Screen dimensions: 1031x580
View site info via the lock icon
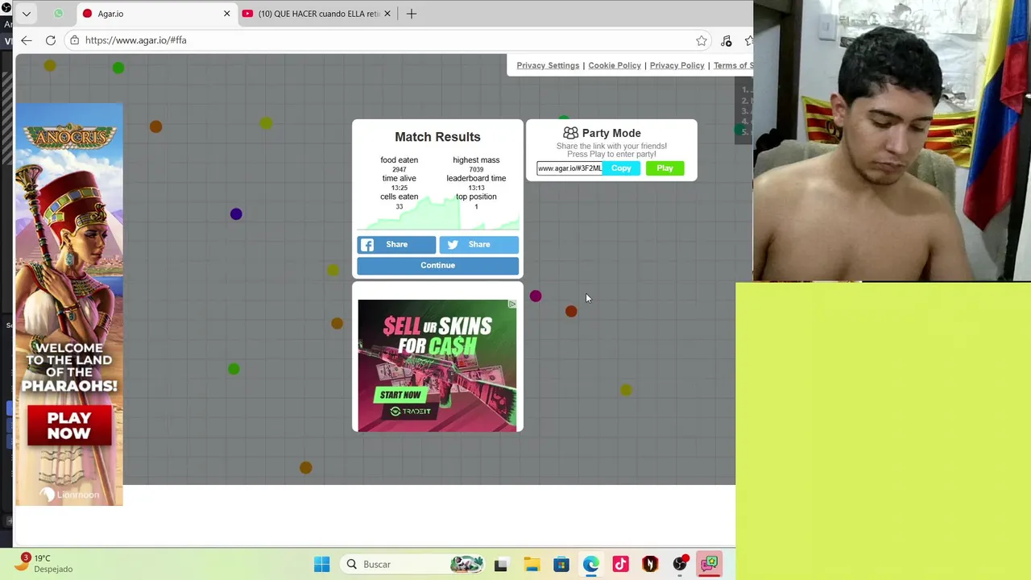click(x=75, y=40)
